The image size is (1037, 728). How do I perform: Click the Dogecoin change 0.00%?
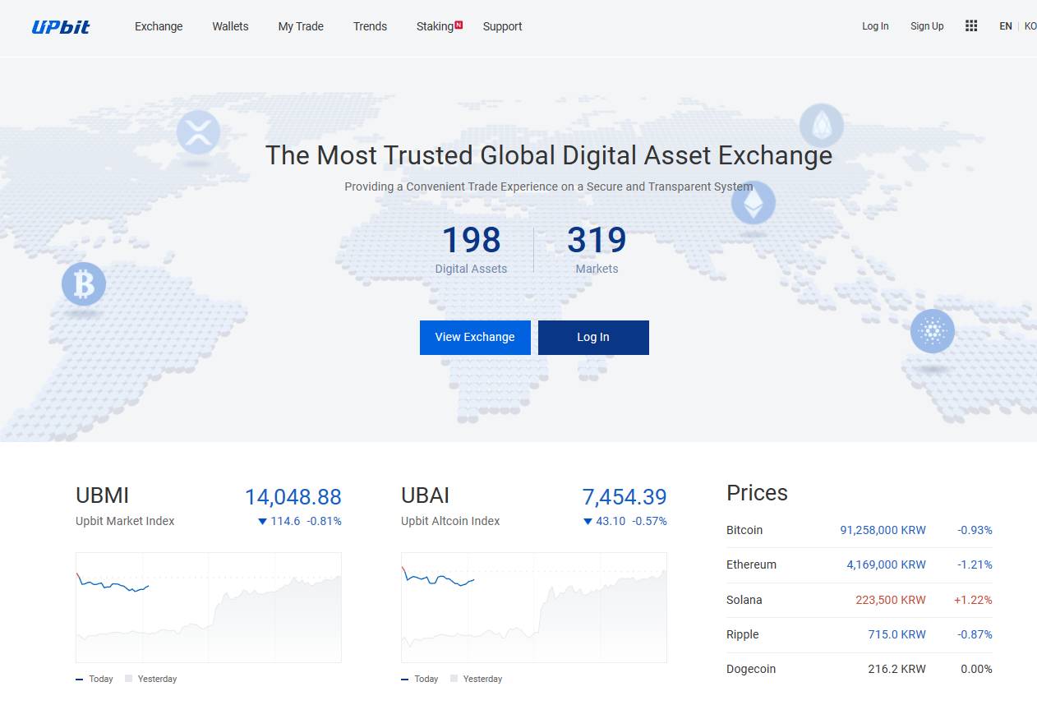click(x=976, y=669)
